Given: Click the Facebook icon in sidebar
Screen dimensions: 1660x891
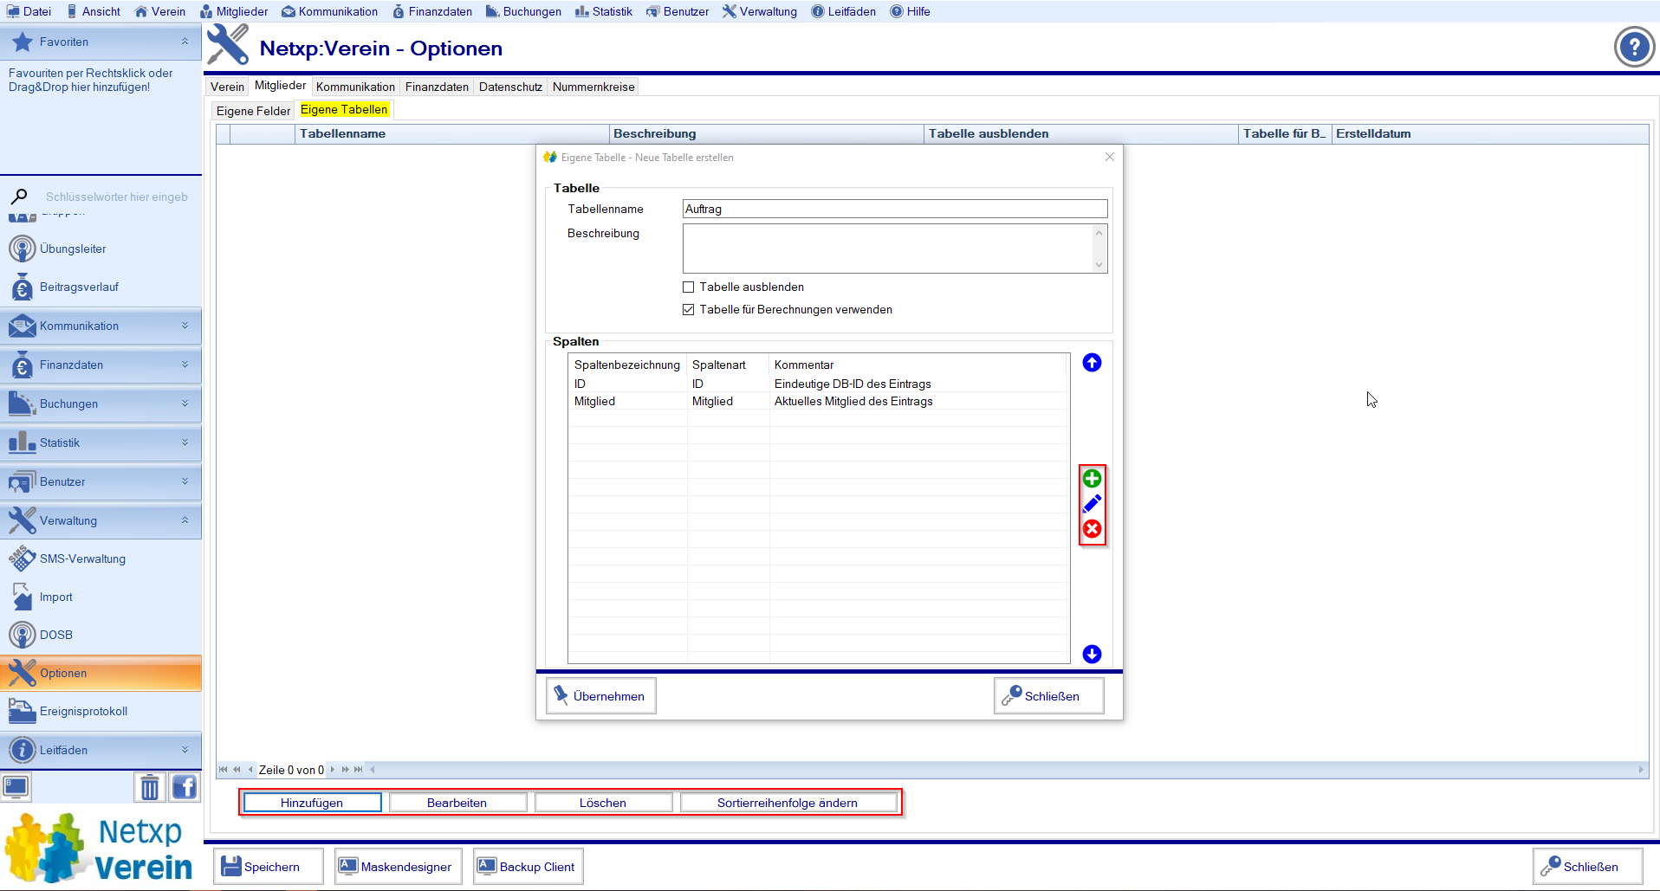Looking at the screenshot, I should pyautogui.click(x=185, y=787).
